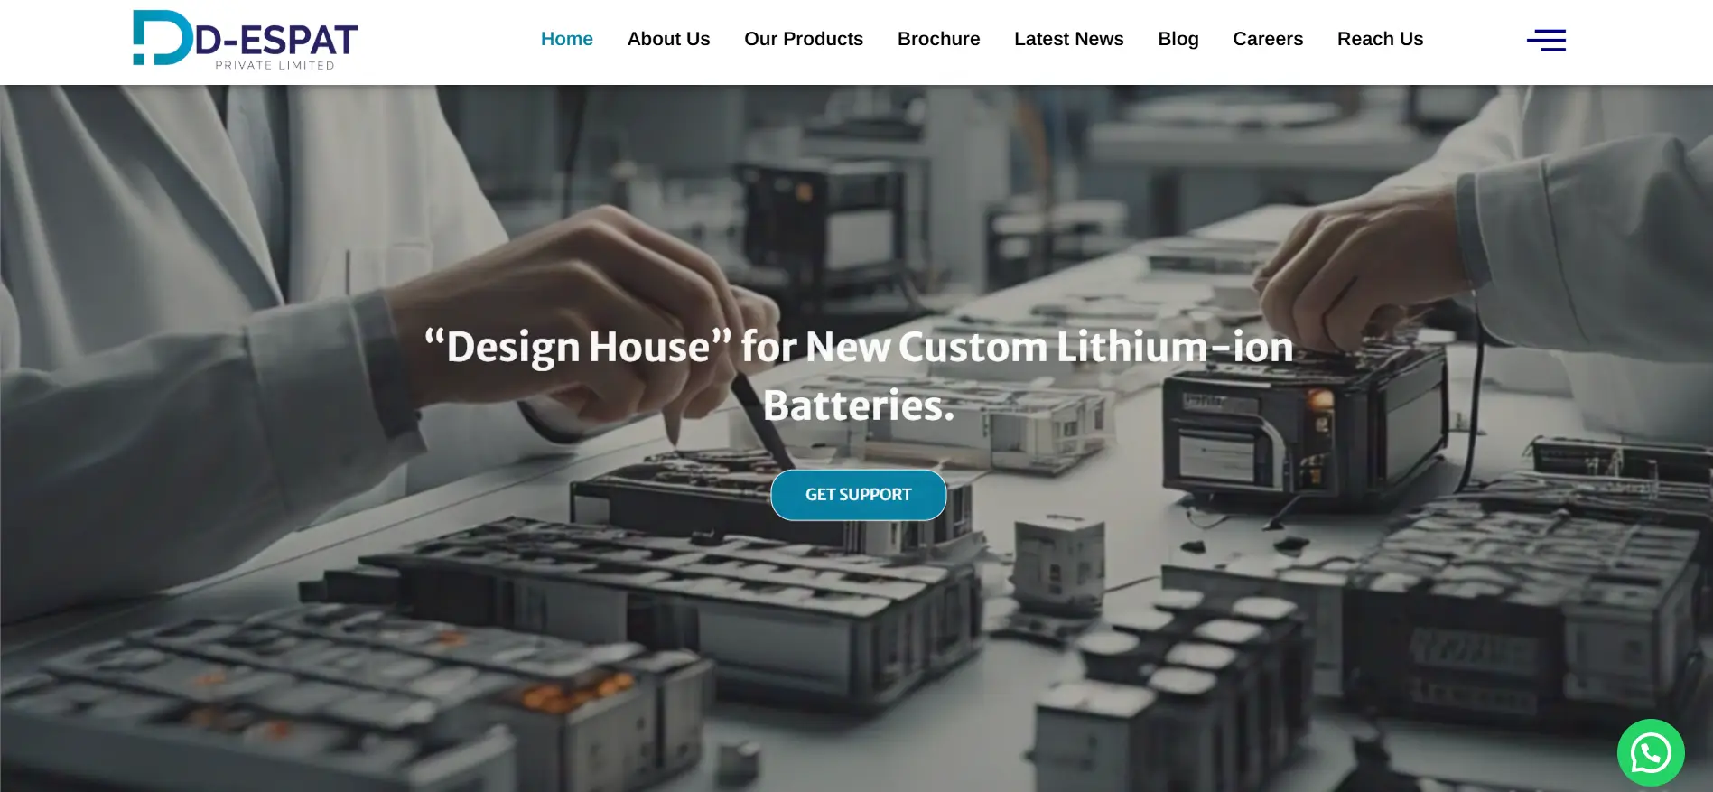Select Reach Us in the navbar

[1380, 39]
